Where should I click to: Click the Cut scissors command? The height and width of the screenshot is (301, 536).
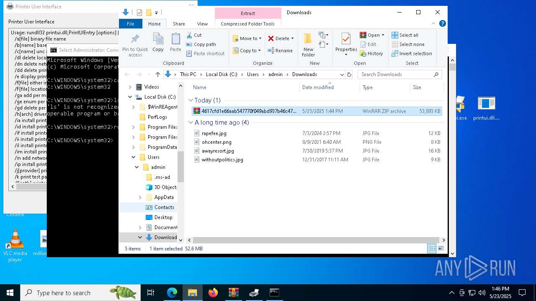pyautogui.click(x=194, y=35)
